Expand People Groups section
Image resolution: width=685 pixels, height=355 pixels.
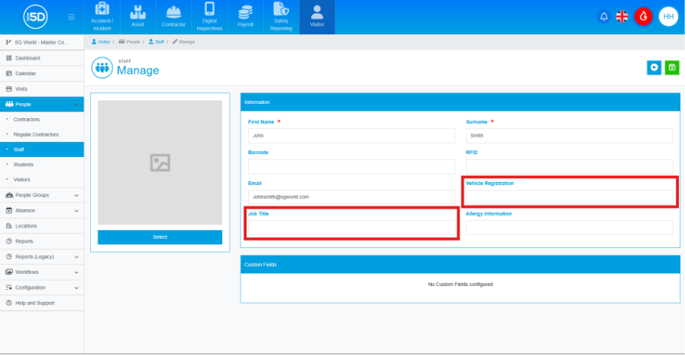pos(42,195)
